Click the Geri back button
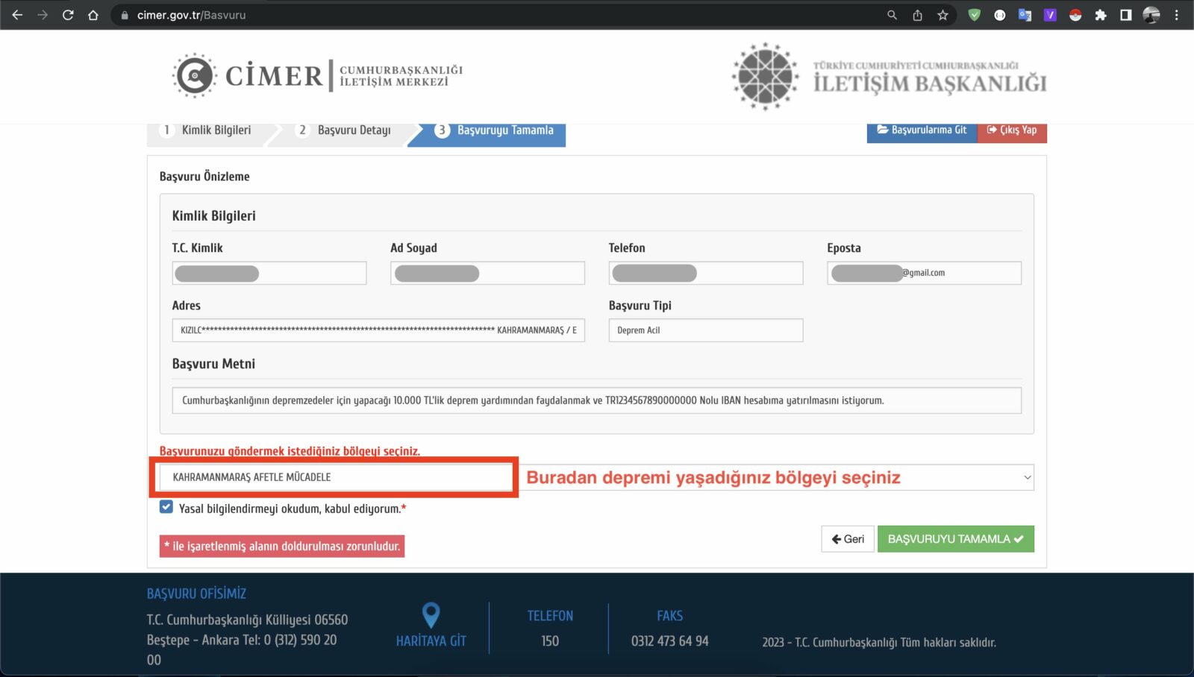The image size is (1194, 677). 848,539
